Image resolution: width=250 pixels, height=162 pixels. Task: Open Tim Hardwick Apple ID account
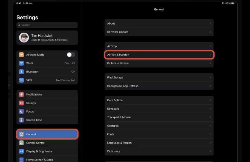47,37
